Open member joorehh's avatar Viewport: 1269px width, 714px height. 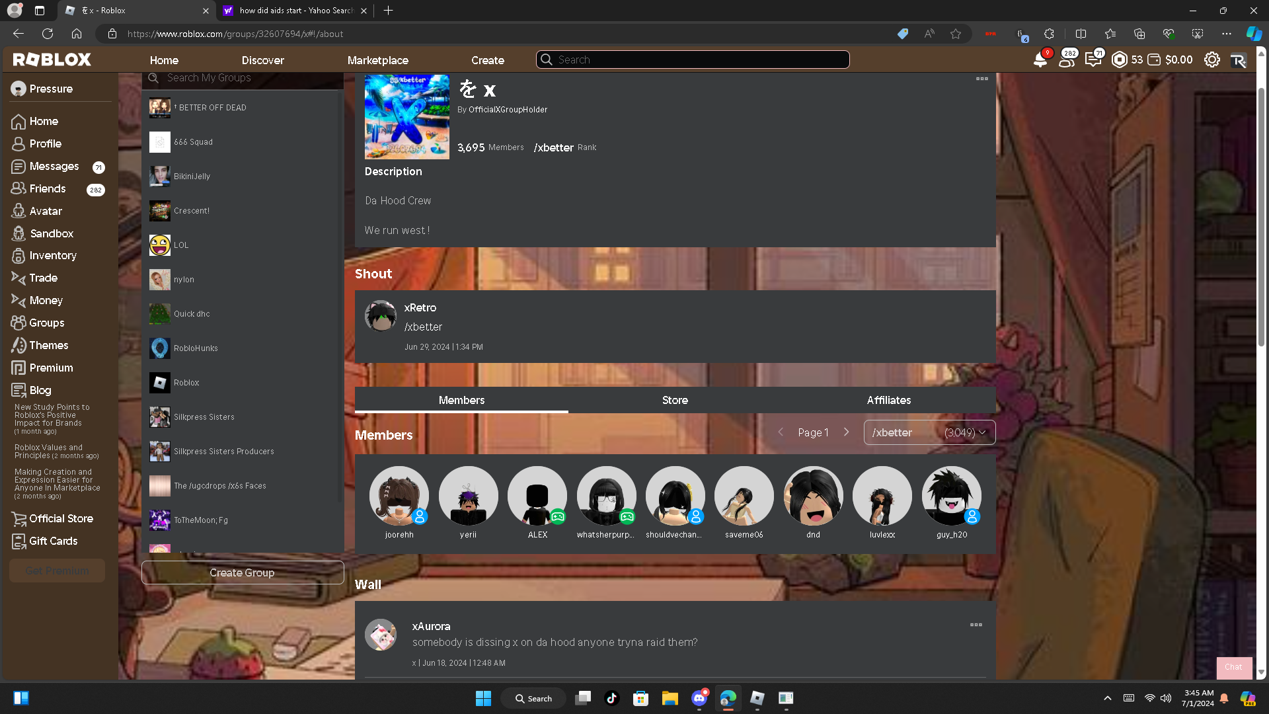click(x=399, y=496)
